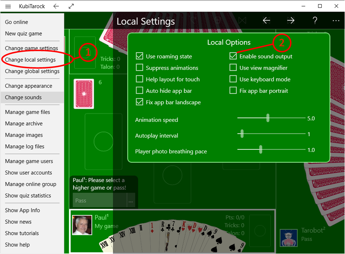Select Change local settings menu item
345x254 pixels.
click(30, 60)
